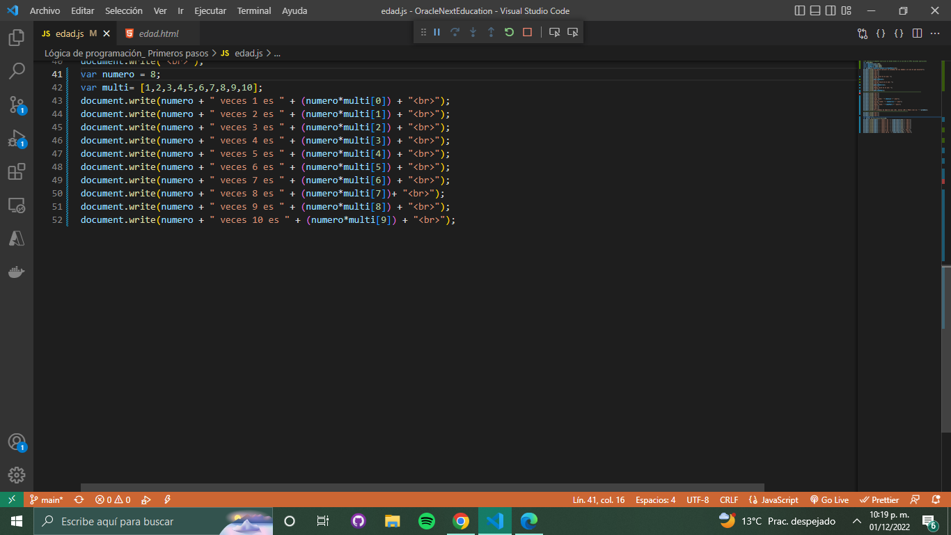The image size is (951, 535).
Task: Switch to the edad.html tab
Action: (x=159, y=33)
